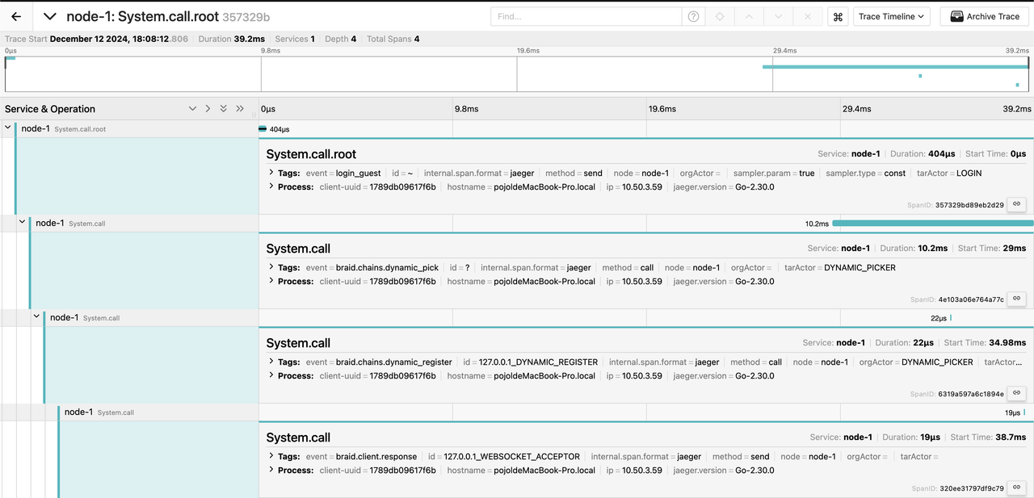
Task: Copy link for span 6319a597a6c1894e
Action: [1017, 393]
